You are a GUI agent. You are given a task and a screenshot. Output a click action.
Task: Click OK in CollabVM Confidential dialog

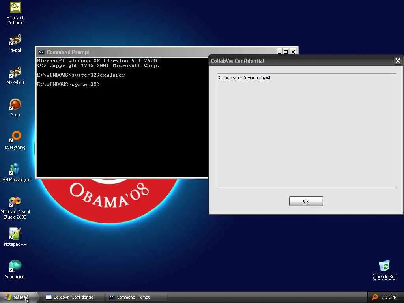tap(306, 201)
